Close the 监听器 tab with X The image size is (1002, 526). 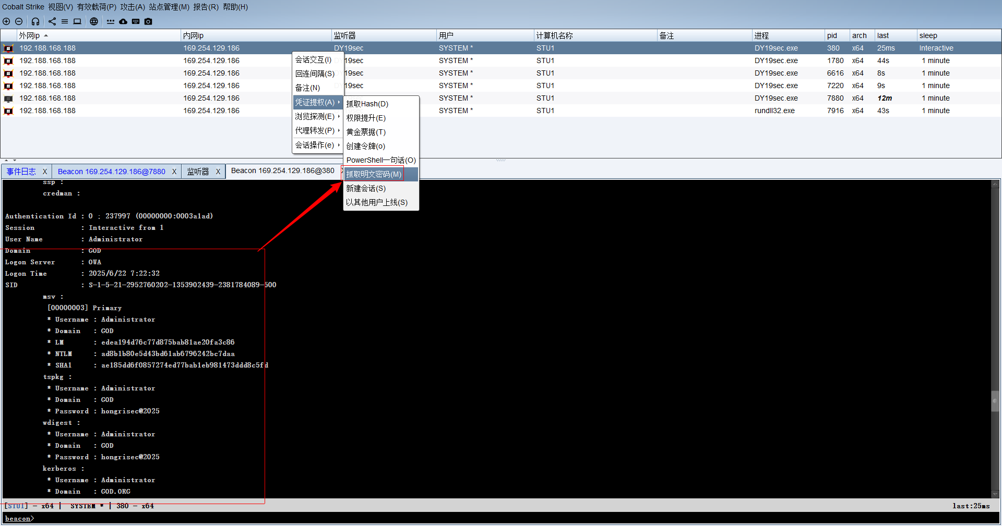click(x=218, y=172)
